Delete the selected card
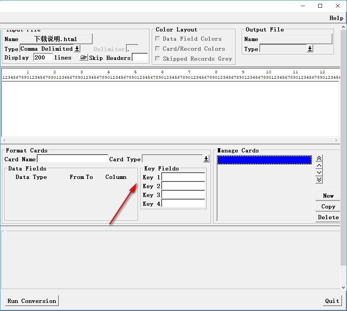347x311 pixels. click(x=328, y=217)
